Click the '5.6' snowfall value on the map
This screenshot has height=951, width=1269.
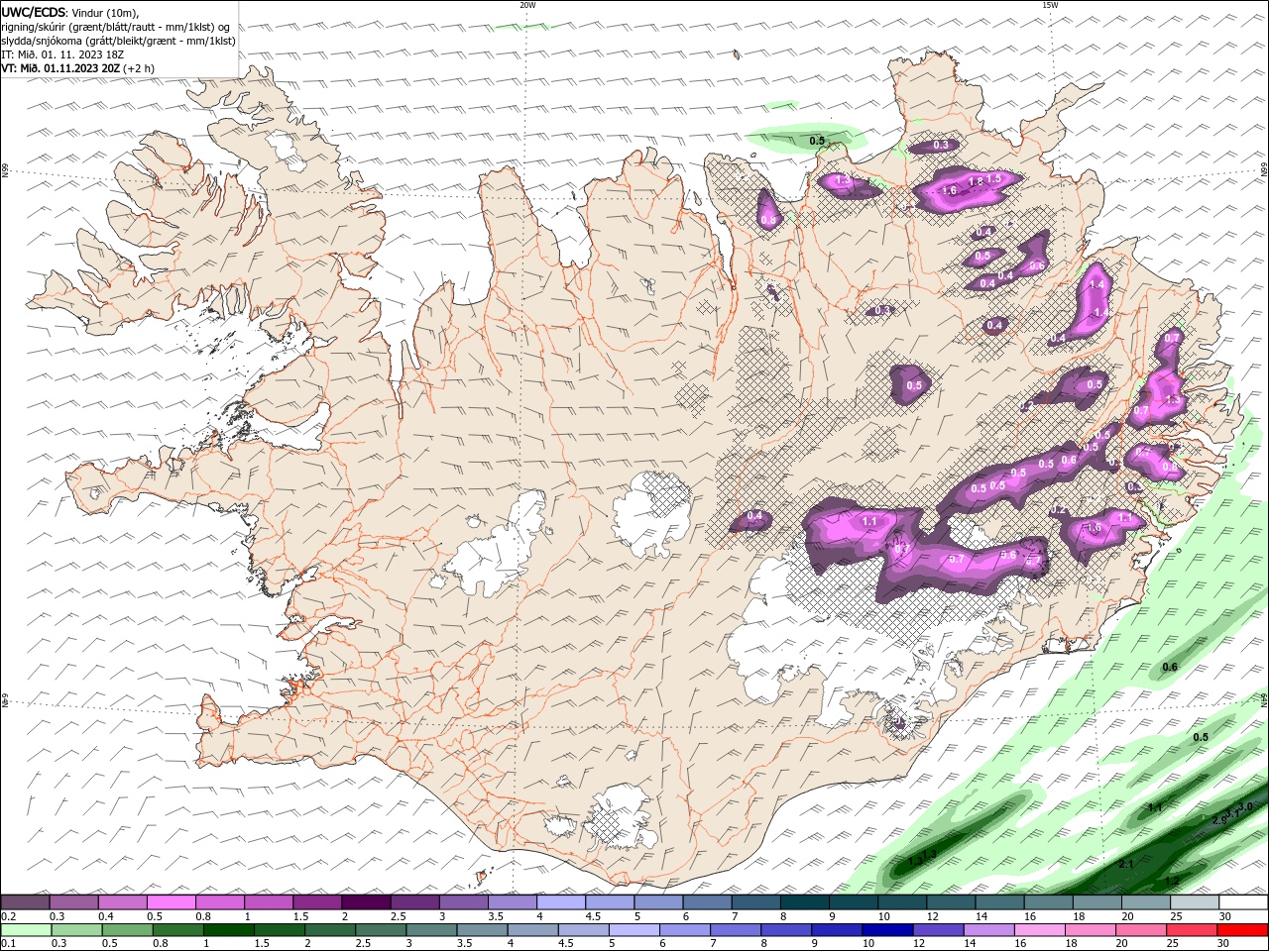[x=1008, y=555]
